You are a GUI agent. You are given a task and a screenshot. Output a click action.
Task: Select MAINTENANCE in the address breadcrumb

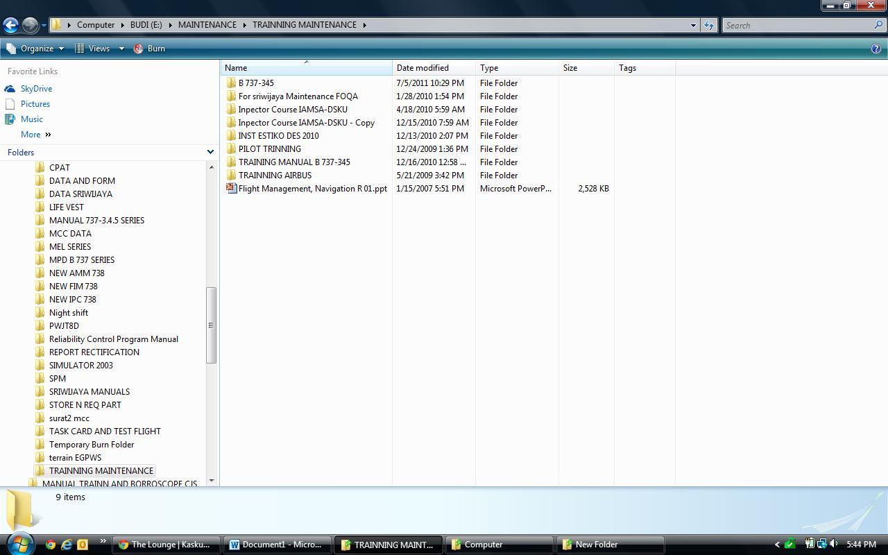click(207, 25)
